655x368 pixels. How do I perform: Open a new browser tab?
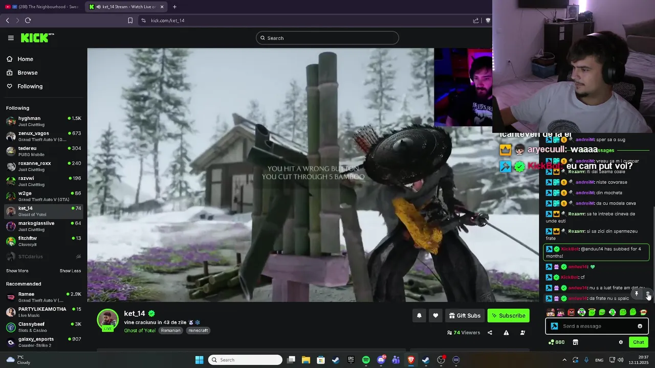pyautogui.click(x=174, y=7)
